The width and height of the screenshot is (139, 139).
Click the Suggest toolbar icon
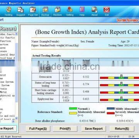coord(20,10)
